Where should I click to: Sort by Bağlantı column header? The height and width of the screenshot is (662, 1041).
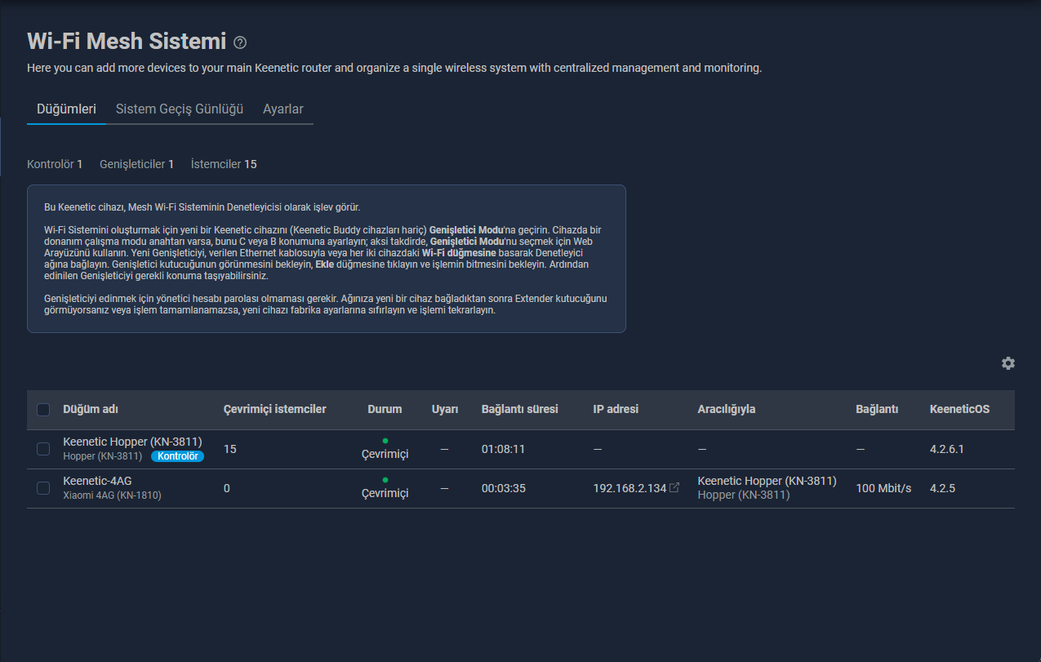tap(877, 409)
